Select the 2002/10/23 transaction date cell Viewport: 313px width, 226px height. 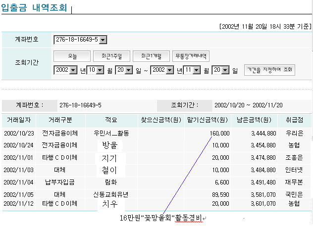click(x=18, y=134)
